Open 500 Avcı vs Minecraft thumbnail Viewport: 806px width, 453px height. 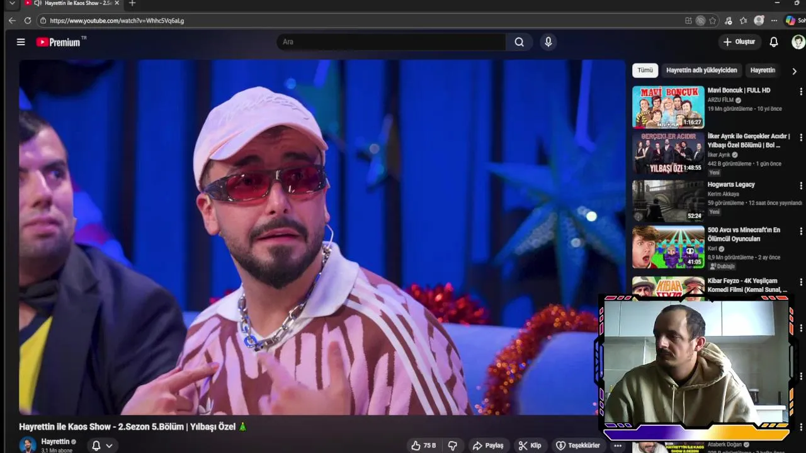pos(668,247)
